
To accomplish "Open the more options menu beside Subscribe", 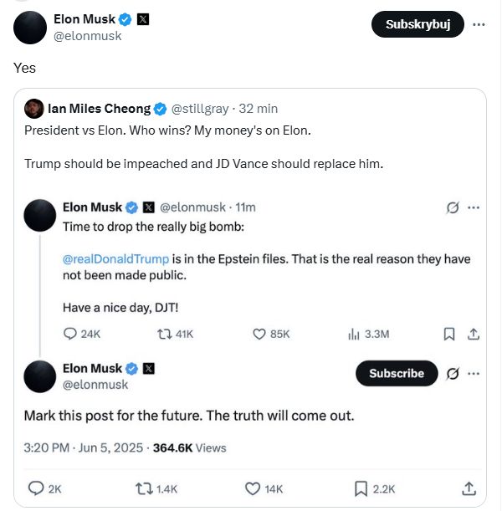I will coord(474,373).
